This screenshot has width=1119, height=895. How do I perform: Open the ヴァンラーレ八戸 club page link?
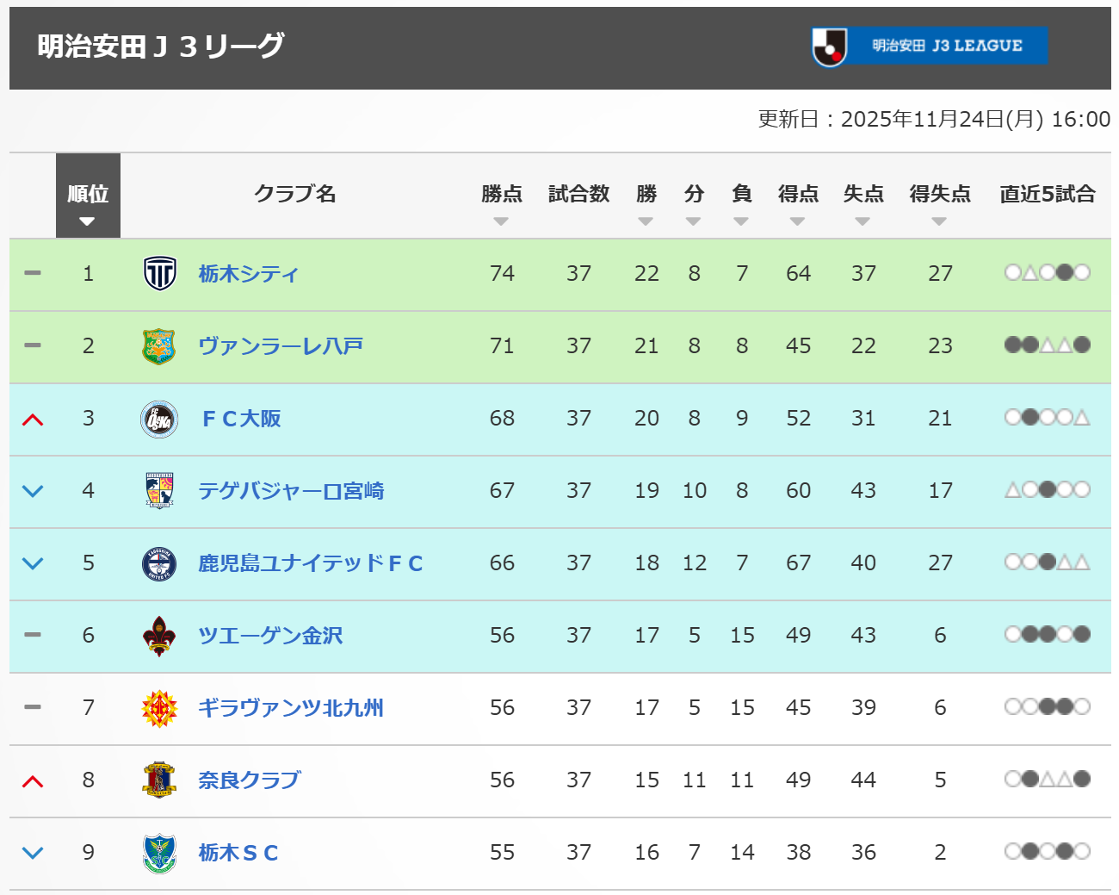click(281, 346)
